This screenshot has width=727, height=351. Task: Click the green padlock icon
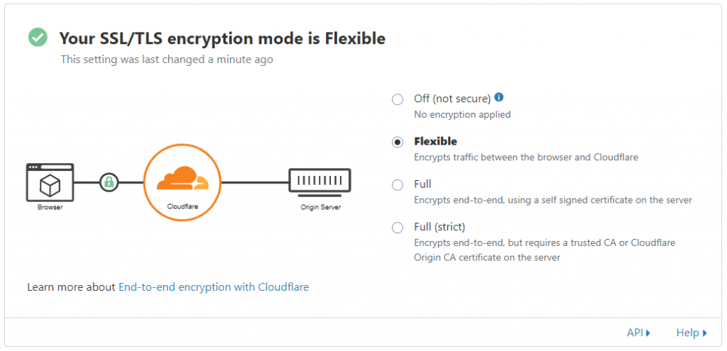[109, 182]
